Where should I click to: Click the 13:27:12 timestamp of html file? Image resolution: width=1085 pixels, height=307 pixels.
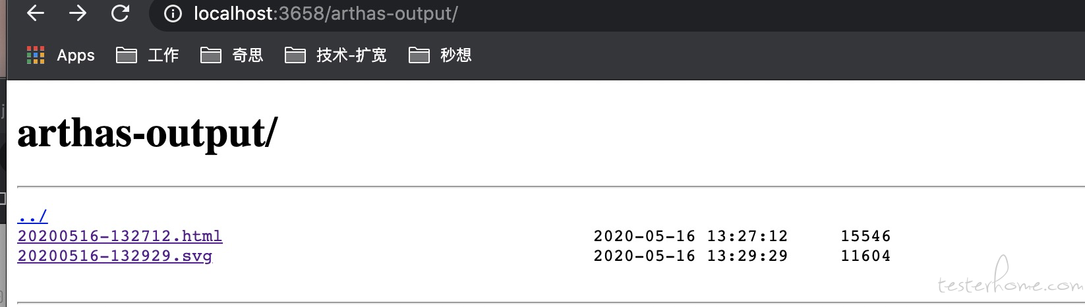(748, 236)
